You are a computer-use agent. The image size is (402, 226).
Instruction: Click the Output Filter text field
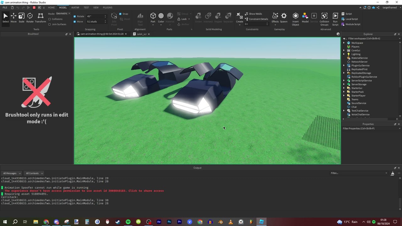[357, 173]
